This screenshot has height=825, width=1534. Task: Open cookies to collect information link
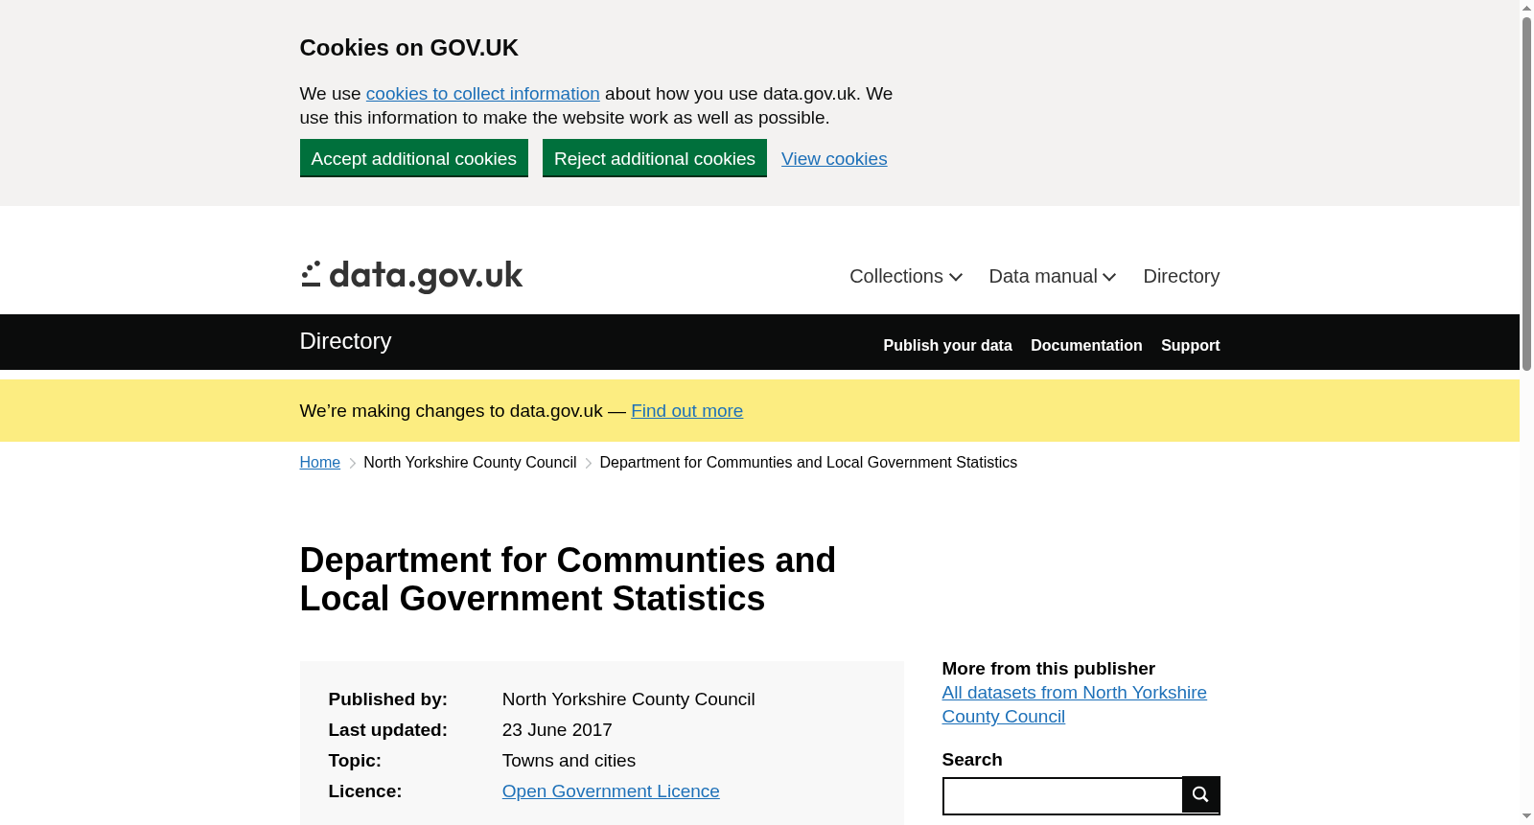[x=483, y=94]
